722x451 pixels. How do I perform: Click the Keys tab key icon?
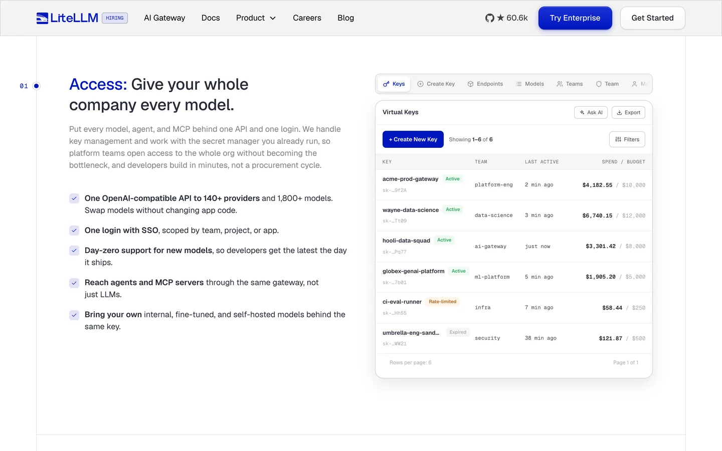coord(386,84)
